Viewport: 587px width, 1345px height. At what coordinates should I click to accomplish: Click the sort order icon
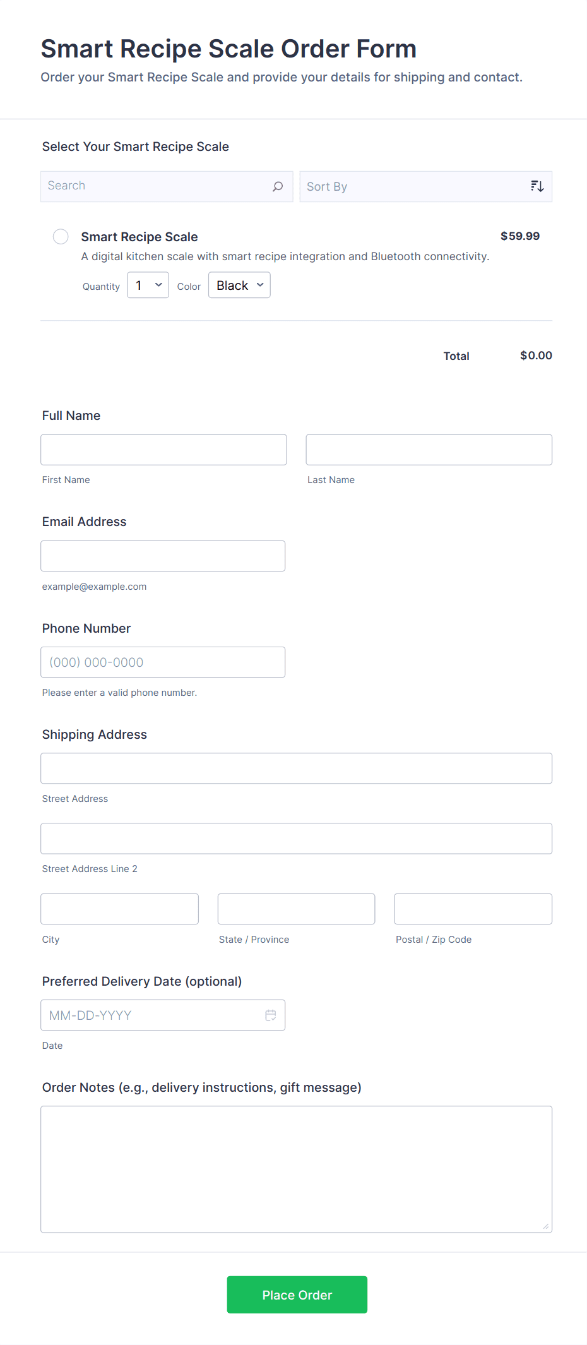pos(537,186)
